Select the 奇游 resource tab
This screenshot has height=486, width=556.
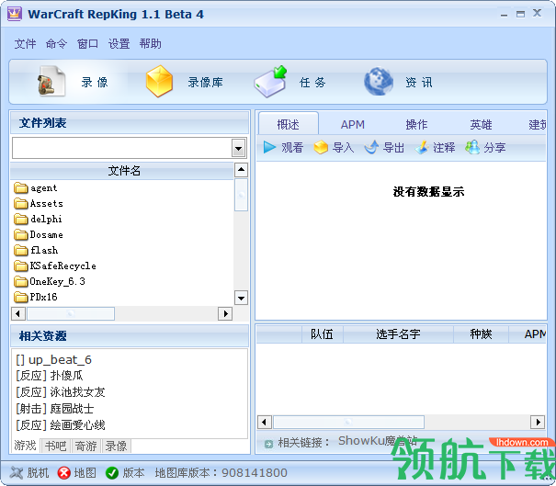click(x=86, y=446)
